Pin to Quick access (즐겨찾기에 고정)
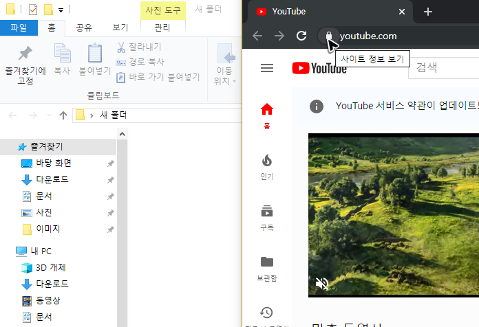This screenshot has width=479, height=327. click(25, 65)
